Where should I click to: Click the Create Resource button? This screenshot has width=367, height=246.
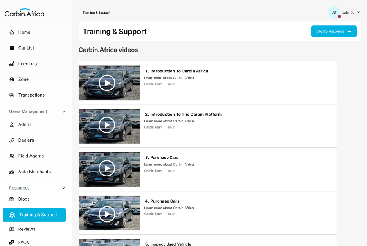333,32
